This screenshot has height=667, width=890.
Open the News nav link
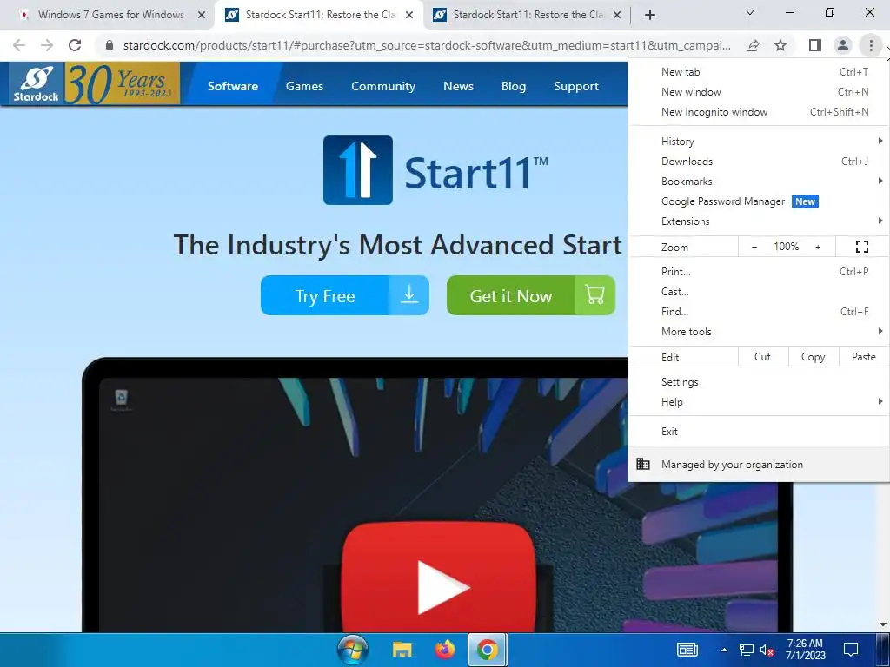pos(458,86)
